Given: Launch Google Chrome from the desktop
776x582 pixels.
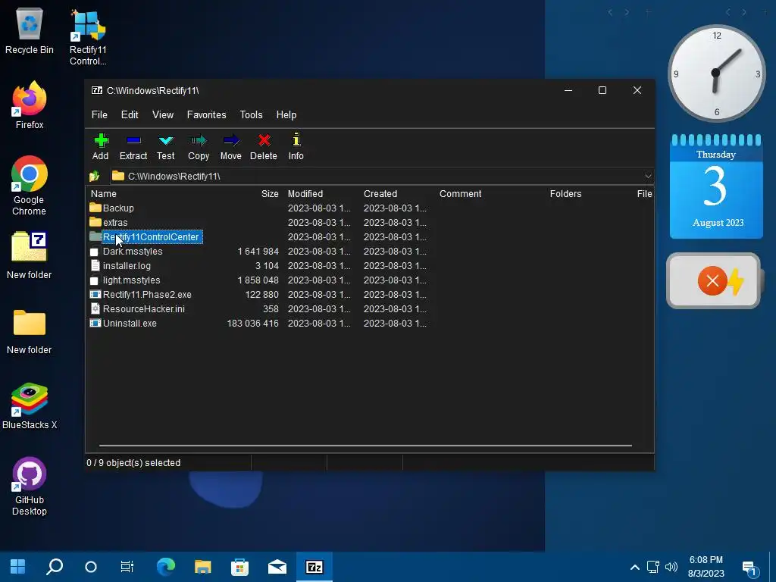Looking at the screenshot, I should [x=30, y=186].
